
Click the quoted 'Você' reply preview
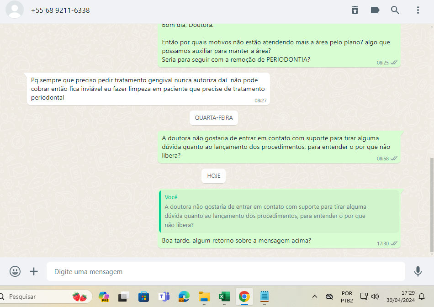point(279,212)
